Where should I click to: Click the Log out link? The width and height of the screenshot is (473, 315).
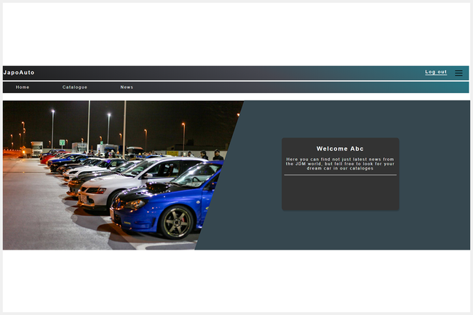436,72
